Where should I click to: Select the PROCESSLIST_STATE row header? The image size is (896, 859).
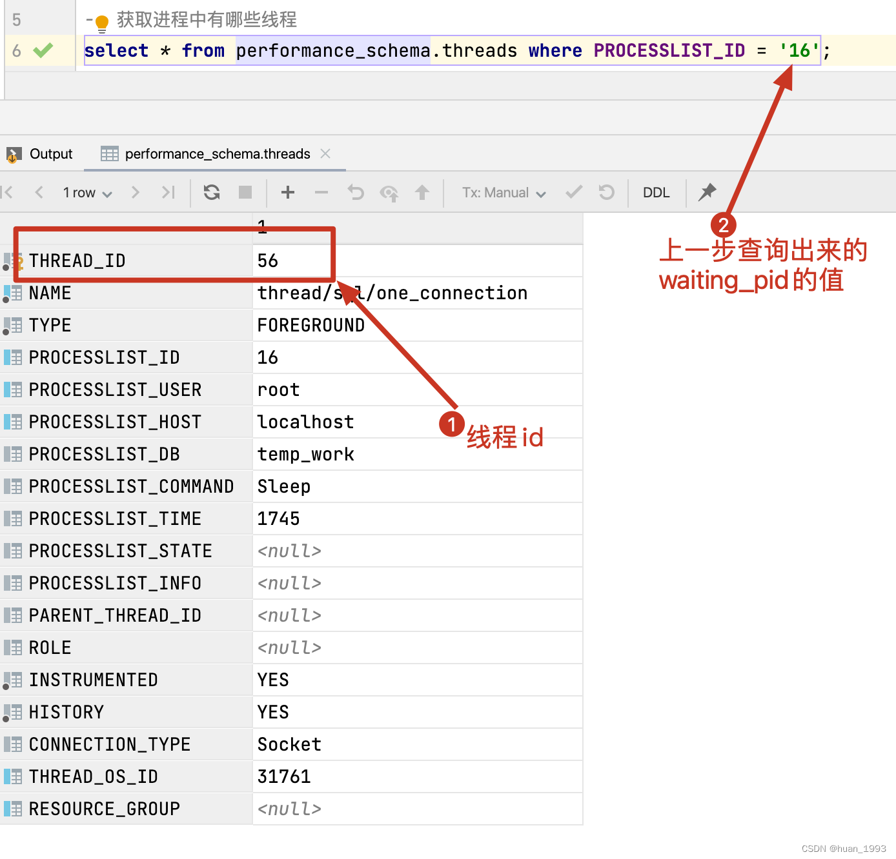click(127, 551)
